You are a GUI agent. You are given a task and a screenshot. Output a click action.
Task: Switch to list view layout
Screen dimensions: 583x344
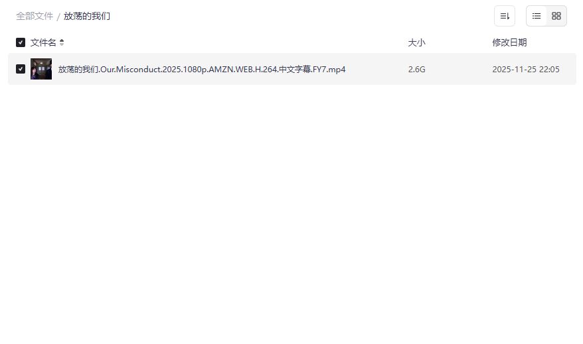(536, 16)
